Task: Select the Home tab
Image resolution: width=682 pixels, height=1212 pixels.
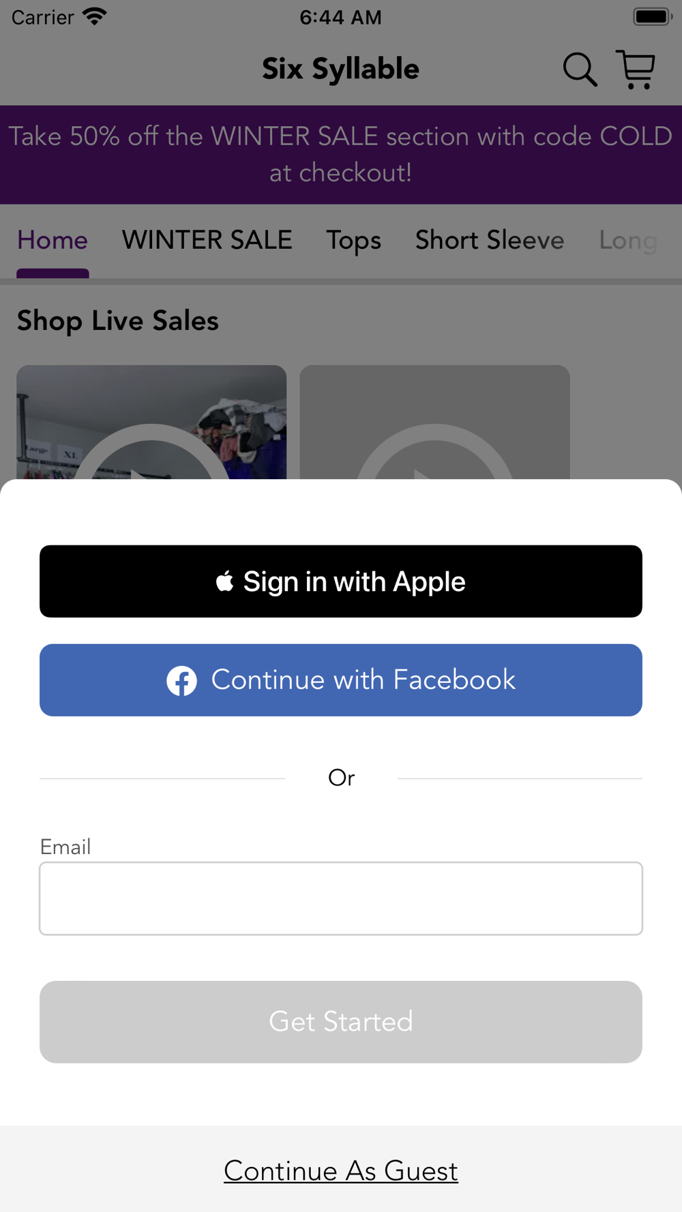Action: tap(53, 240)
